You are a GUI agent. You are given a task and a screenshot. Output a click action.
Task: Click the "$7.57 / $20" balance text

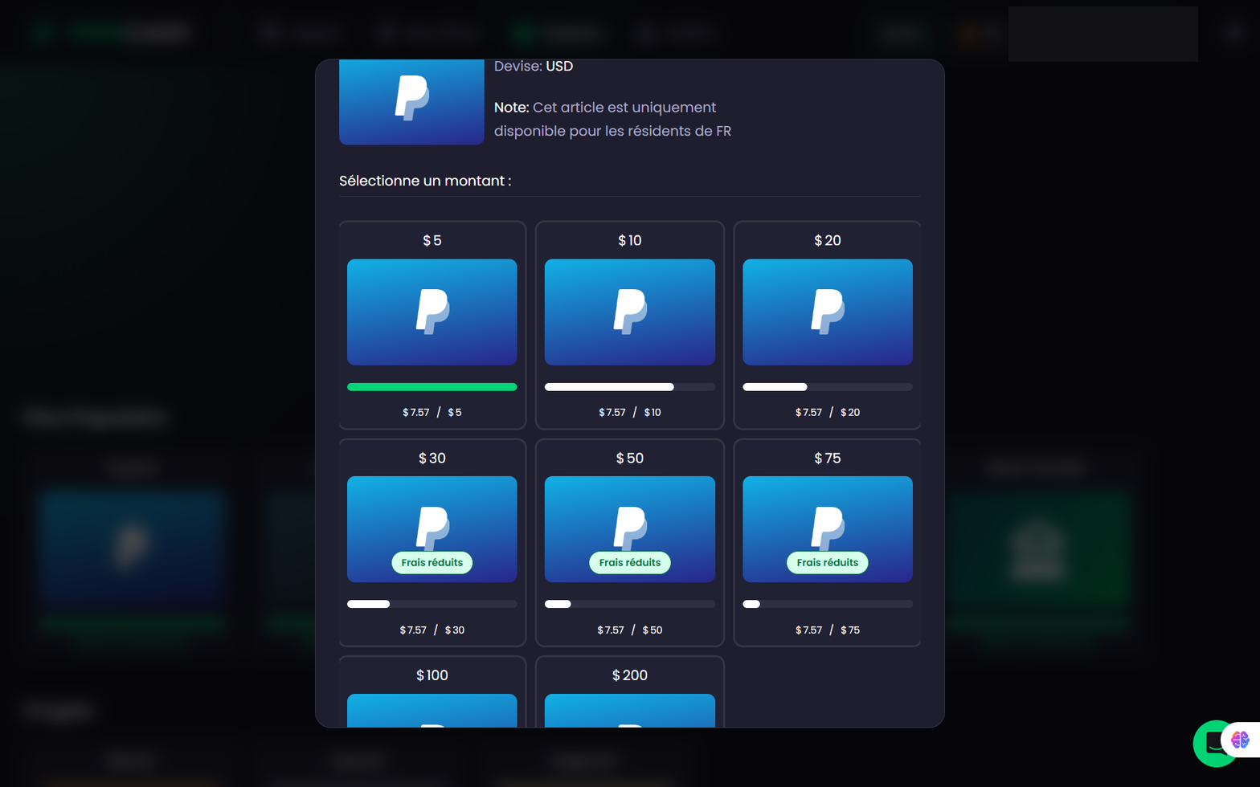point(827,412)
